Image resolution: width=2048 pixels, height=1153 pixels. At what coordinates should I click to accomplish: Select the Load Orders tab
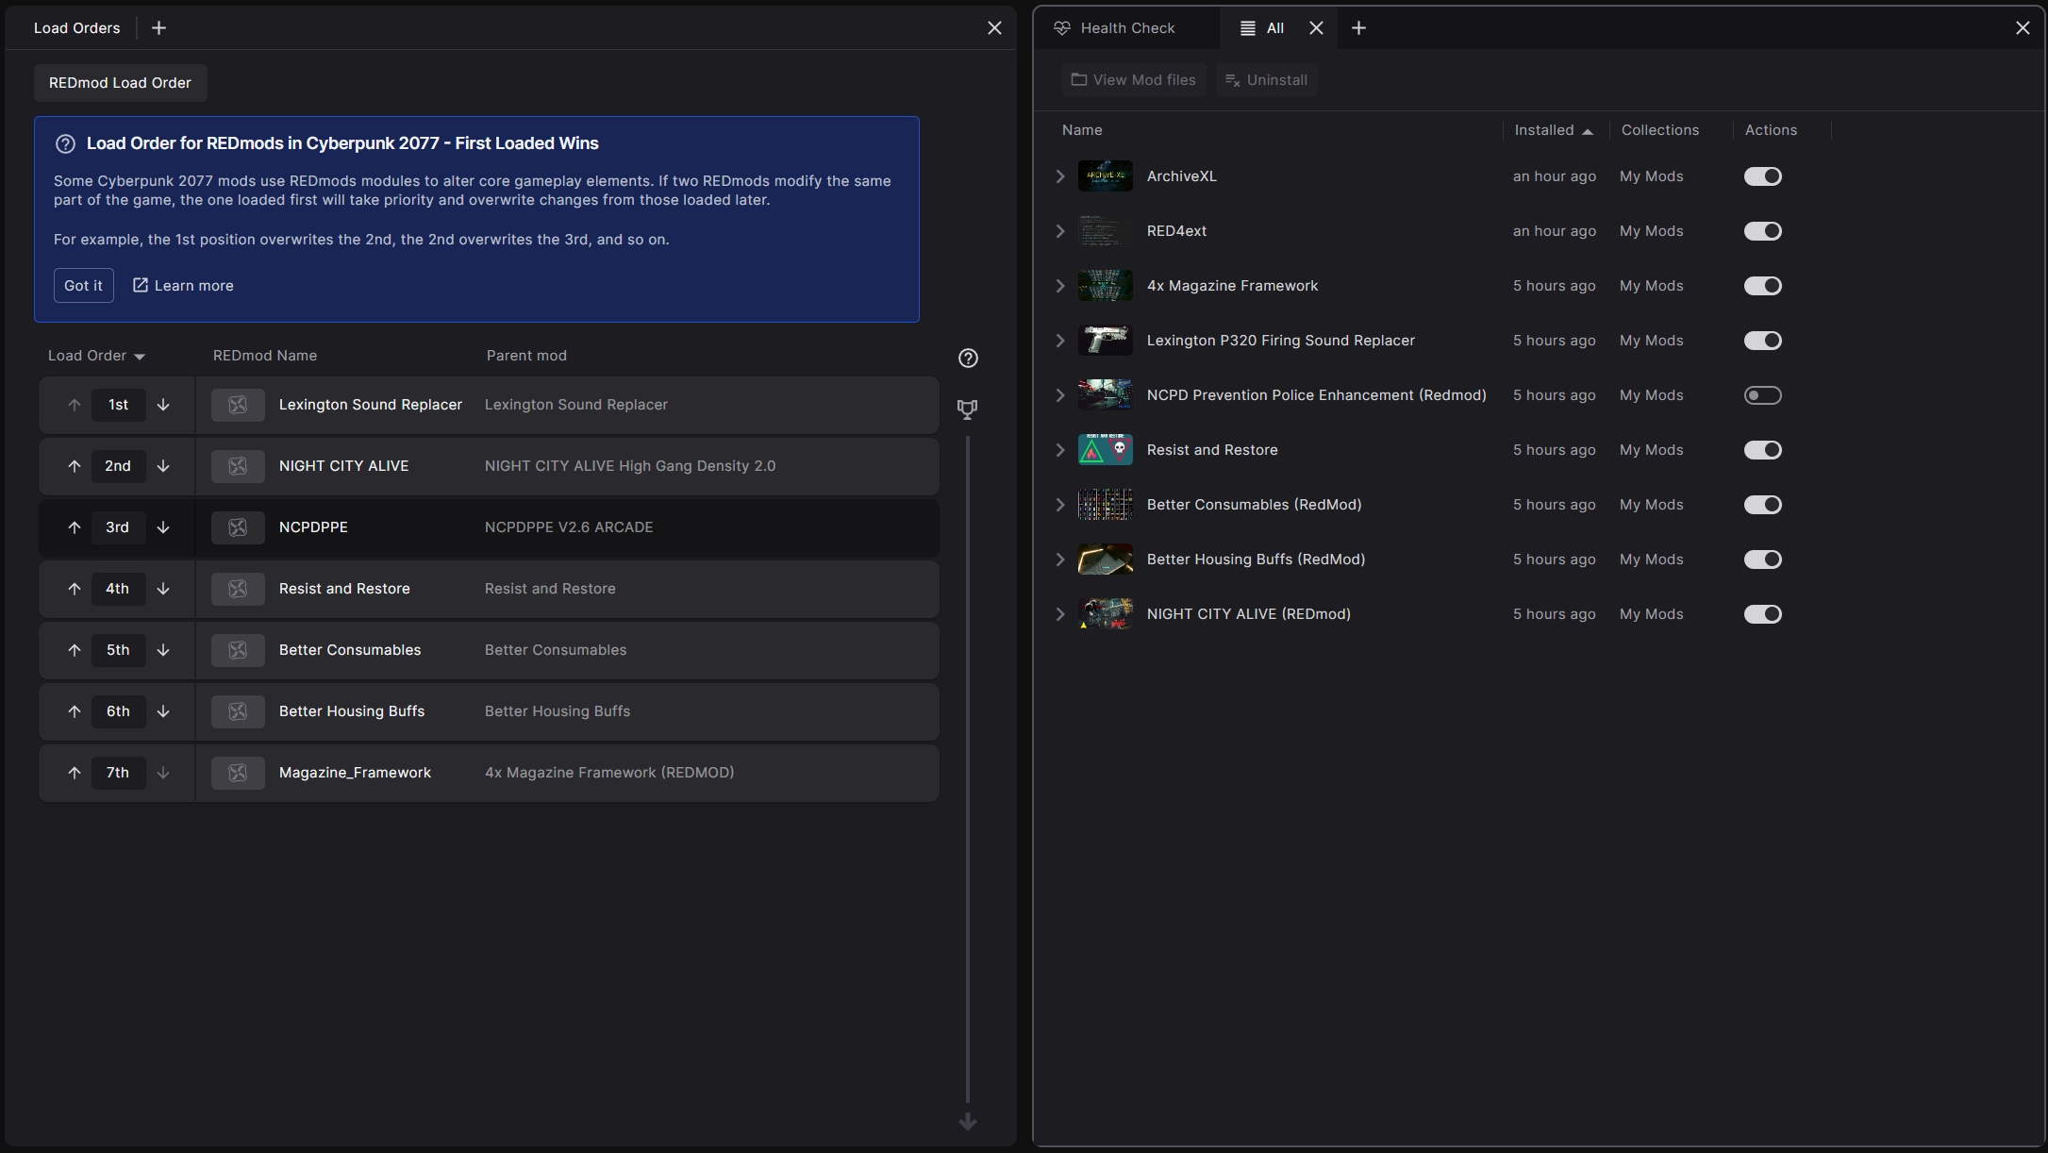pyautogui.click(x=77, y=28)
